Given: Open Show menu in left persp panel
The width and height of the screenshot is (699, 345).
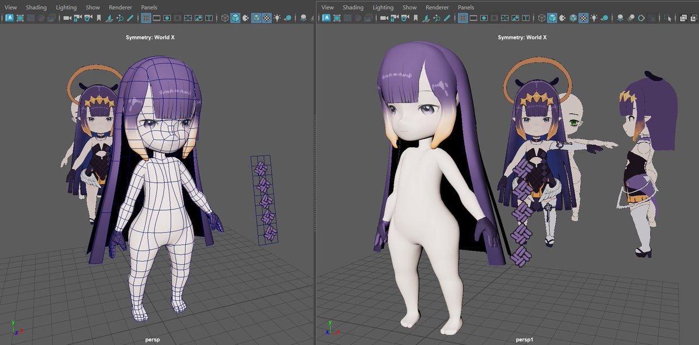Looking at the screenshot, I should pos(93,7).
